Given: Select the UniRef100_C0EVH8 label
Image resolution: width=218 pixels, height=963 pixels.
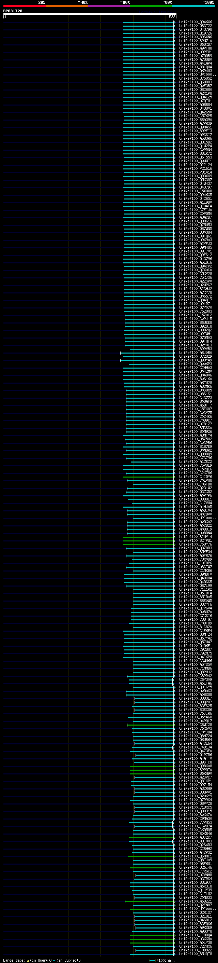Looking at the screenshot, I should tap(196, 481).
